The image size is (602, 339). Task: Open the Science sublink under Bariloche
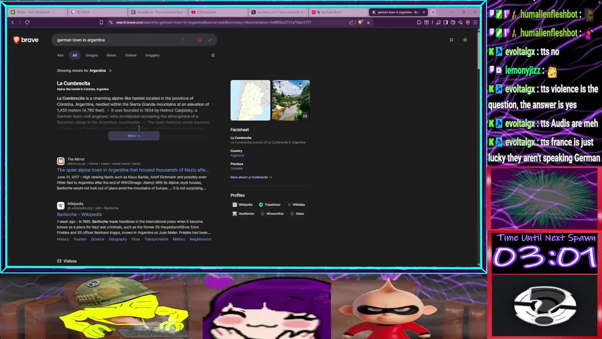click(x=97, y=239)
